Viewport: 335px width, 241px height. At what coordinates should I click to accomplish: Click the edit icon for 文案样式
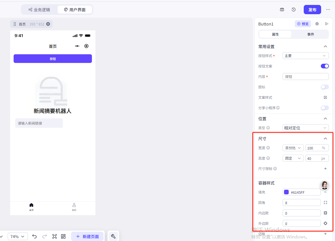[325, 97]
